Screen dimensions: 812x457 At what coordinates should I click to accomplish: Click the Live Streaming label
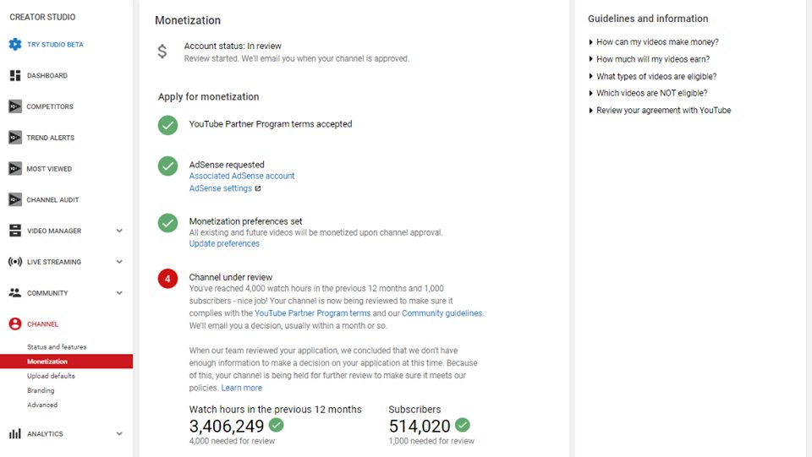coord(54,262)
